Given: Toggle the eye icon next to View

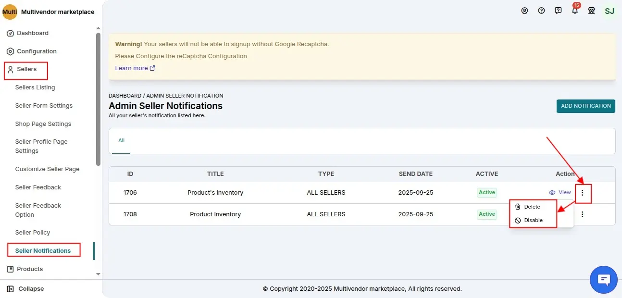Looking at the screenshot, I should [x=553, y=192].
